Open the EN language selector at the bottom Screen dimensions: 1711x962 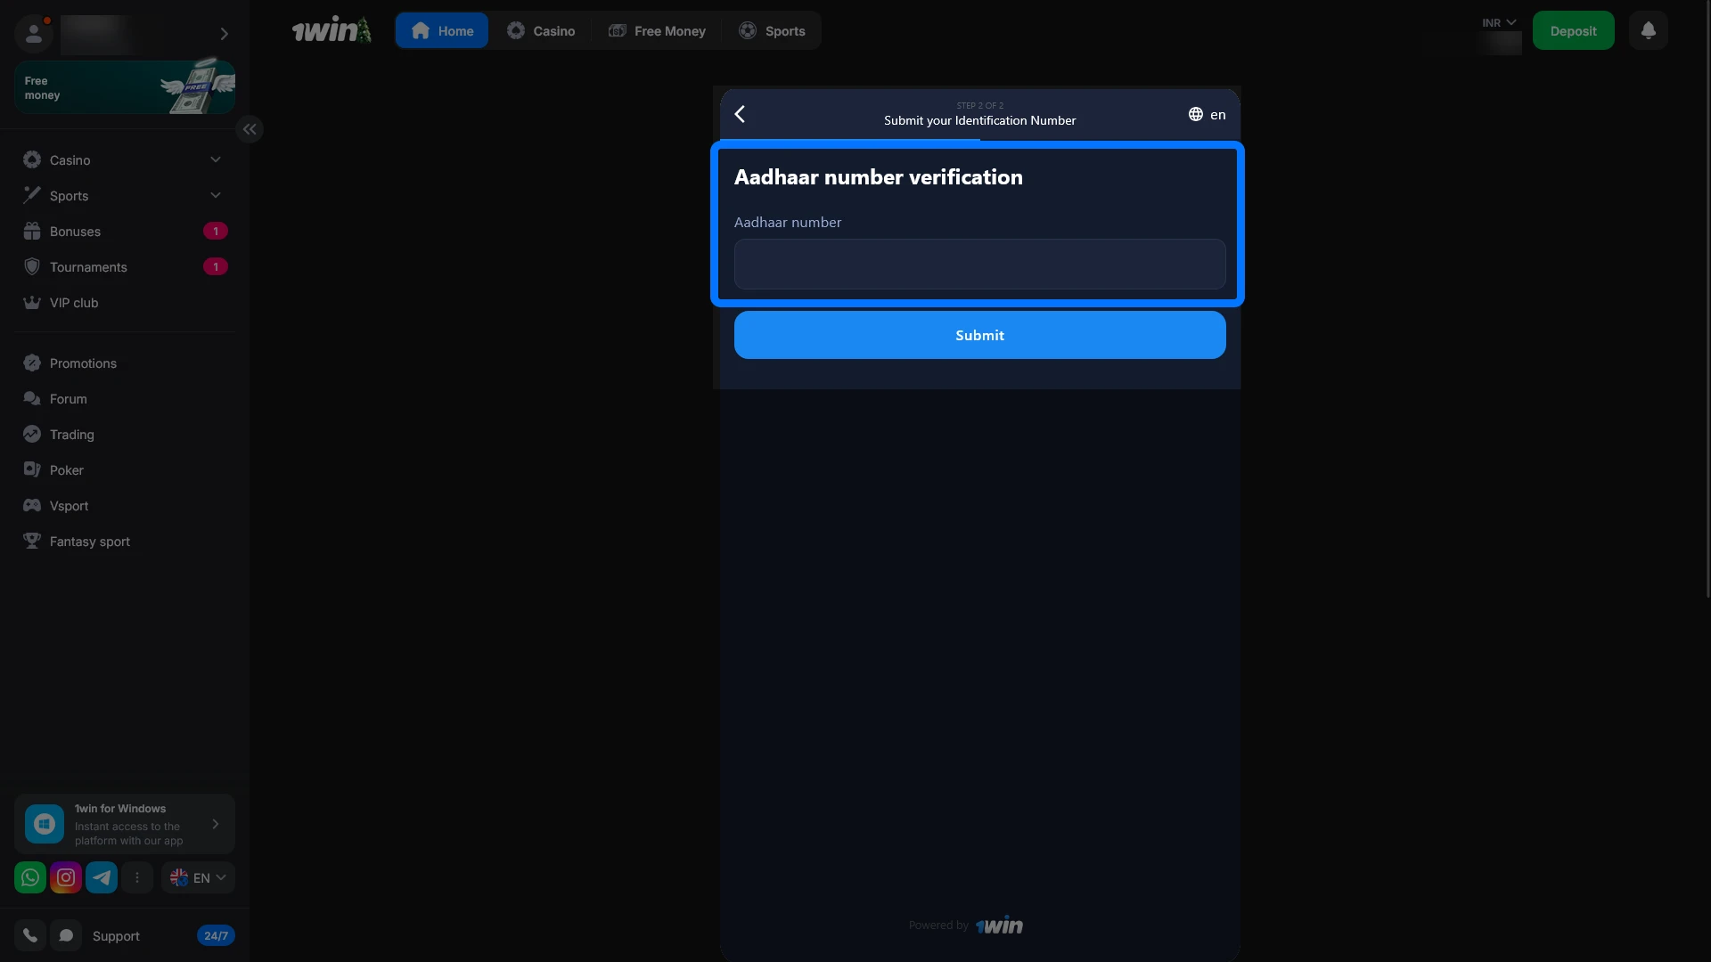(x=197, y=877)
